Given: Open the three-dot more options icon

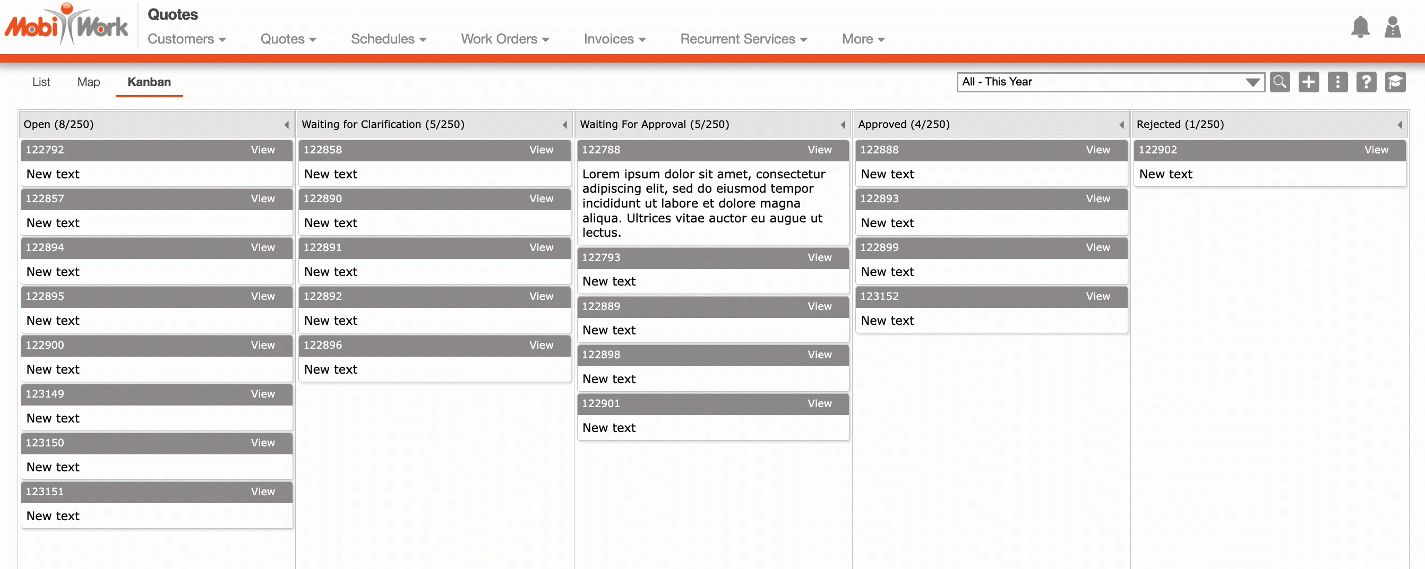Looking at the screenshot, I should [1337, 82].
